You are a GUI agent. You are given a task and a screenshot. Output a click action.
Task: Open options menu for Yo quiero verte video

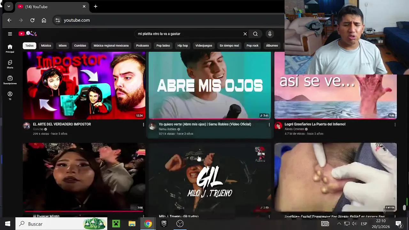pos(269,125)
